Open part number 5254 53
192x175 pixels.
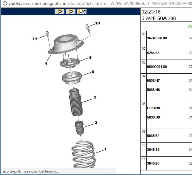153,53
